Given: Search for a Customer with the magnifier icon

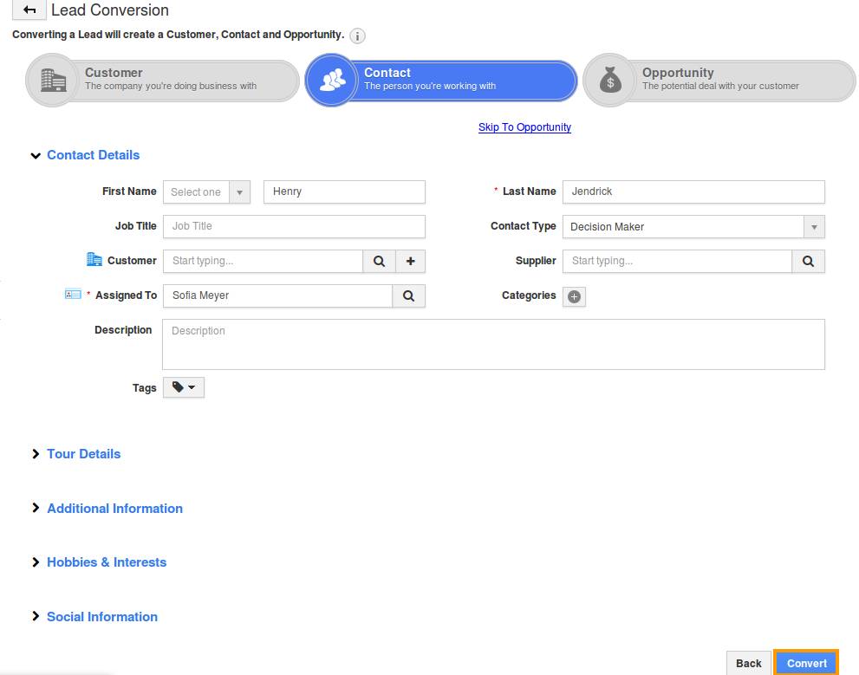Looking at the screenshot, I should tap(379, 261).
